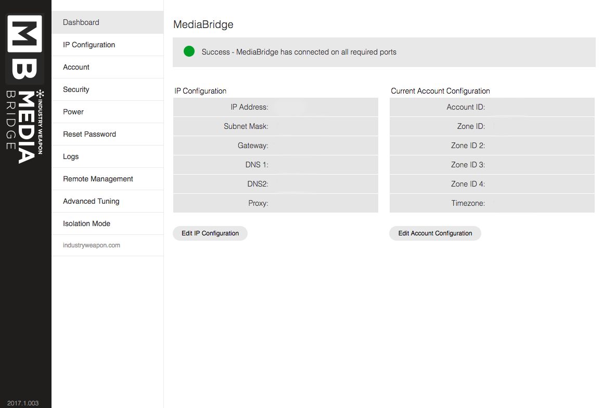Click the green connection status indicator
This screenshot has width=602, height=408.
coord(189,51)
